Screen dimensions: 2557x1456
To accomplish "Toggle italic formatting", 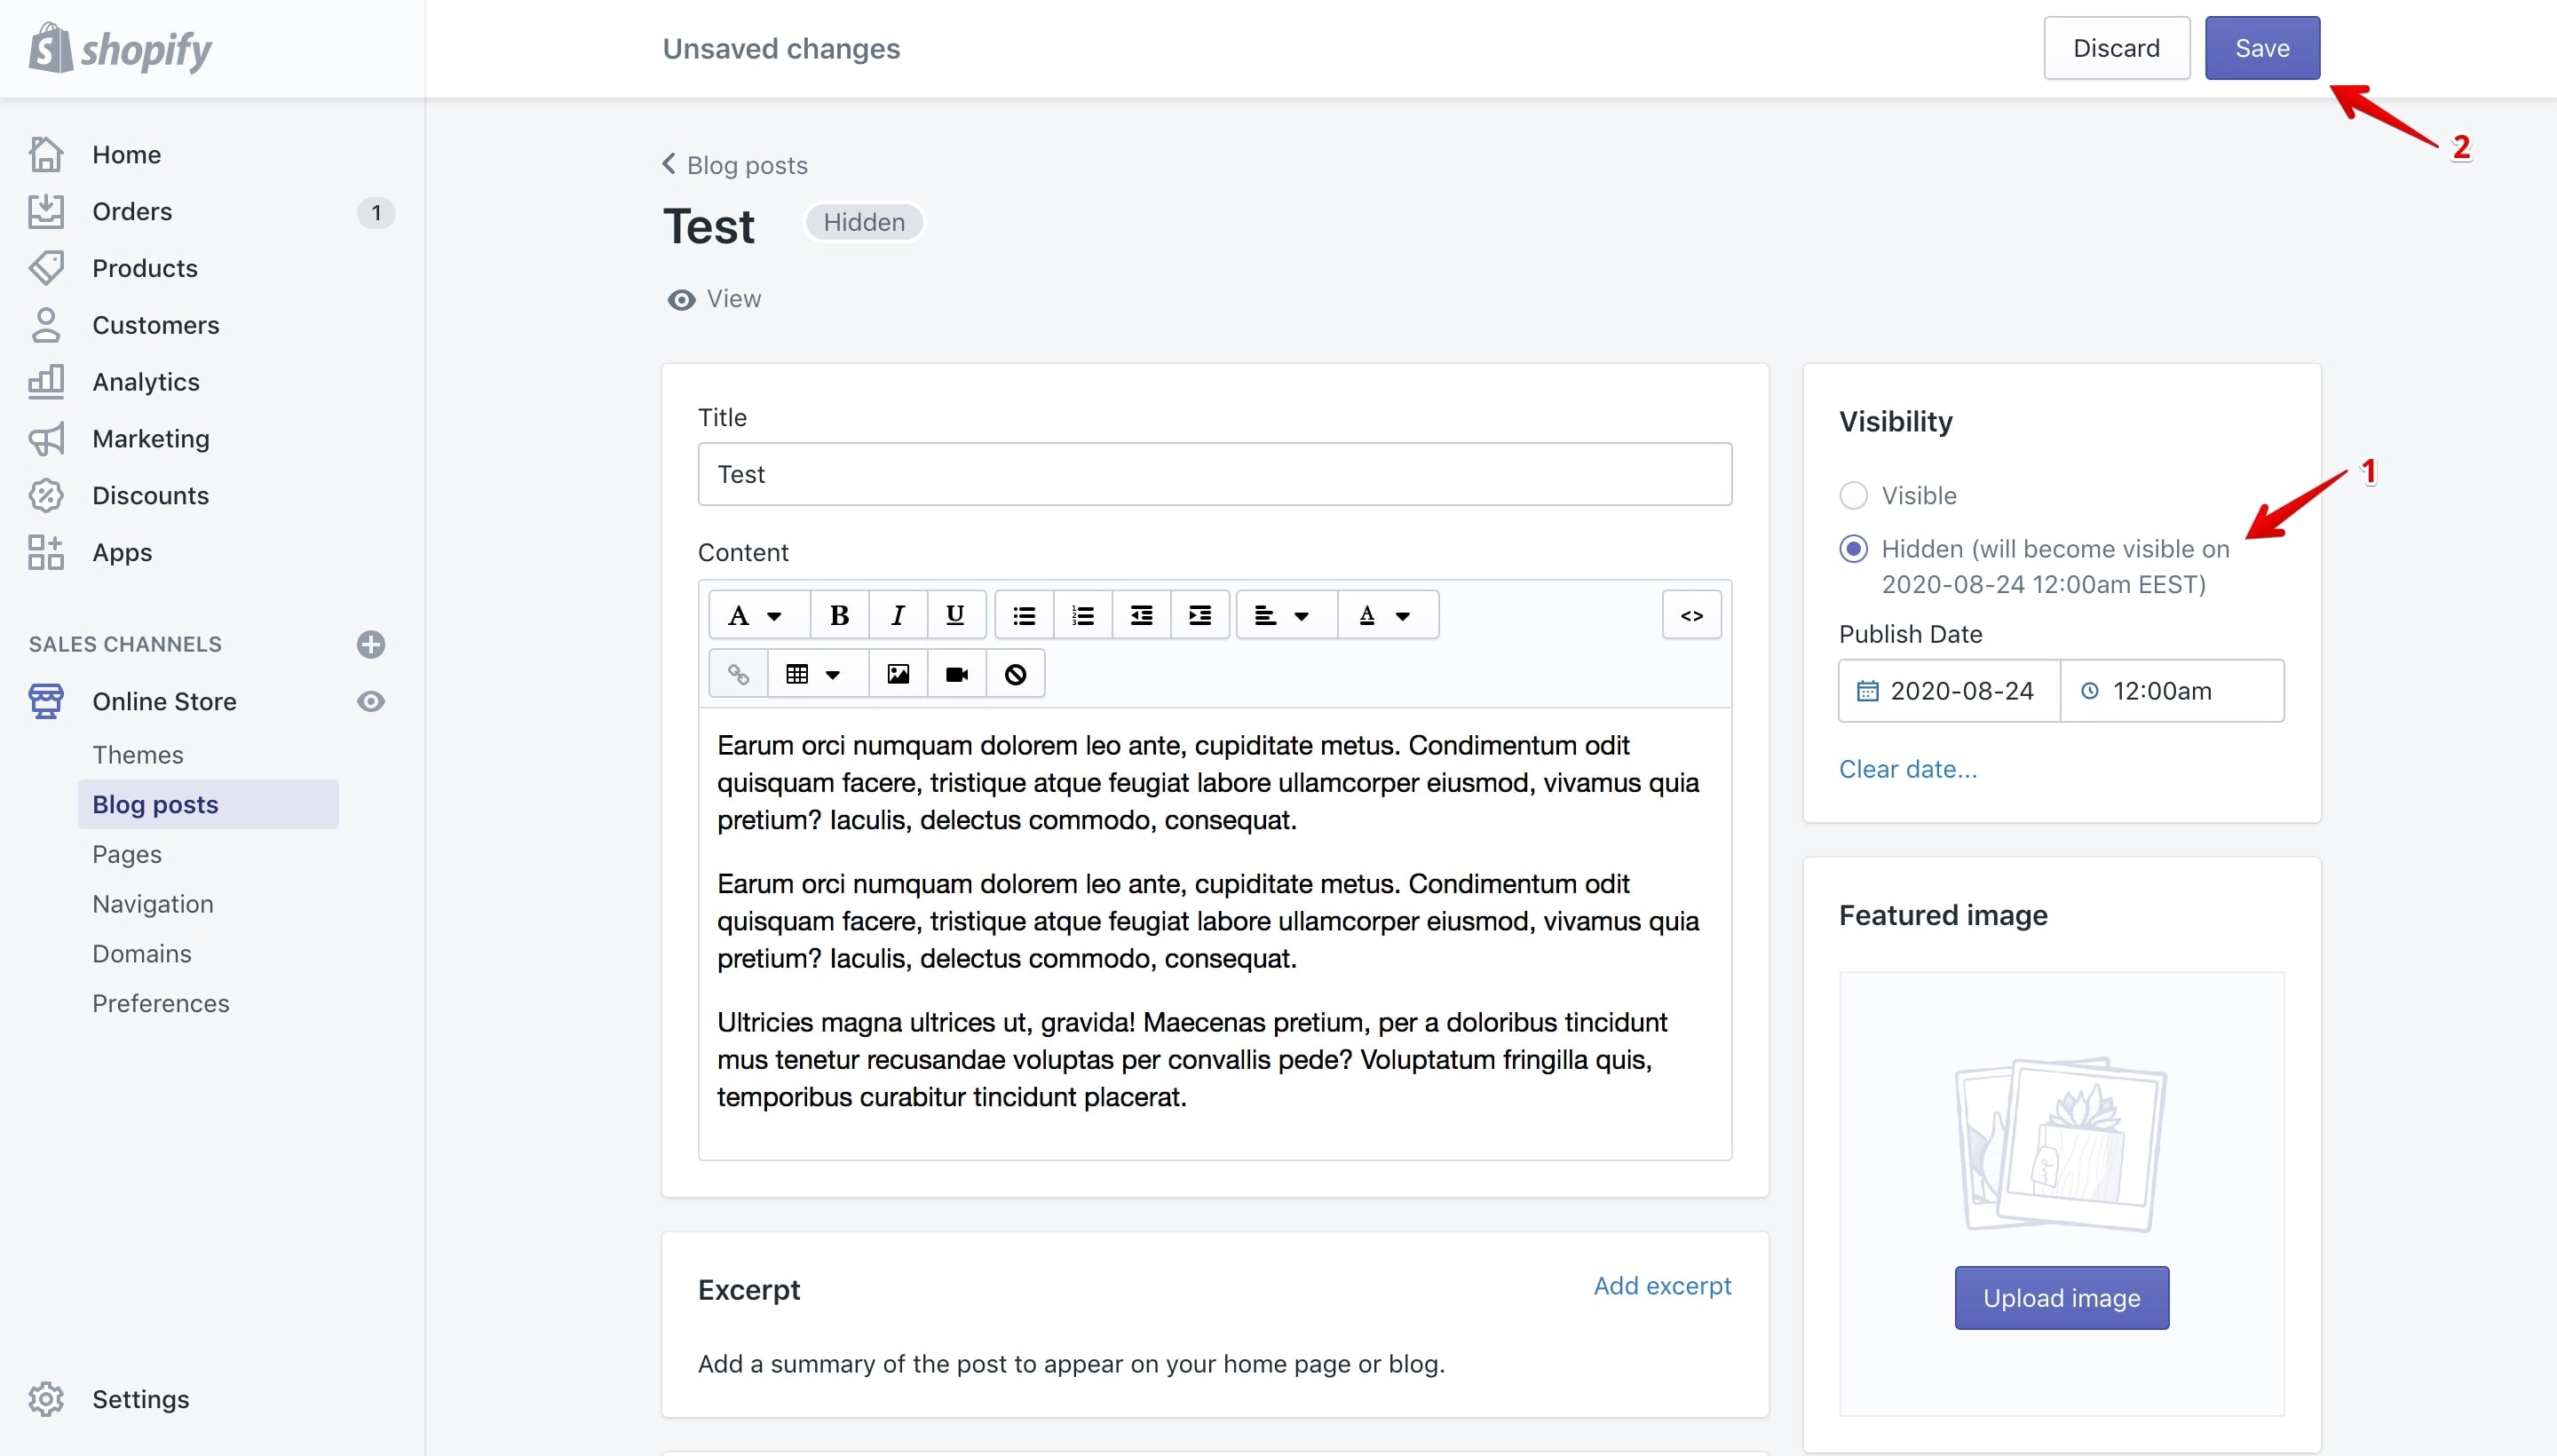I will [x=898, y=615].
